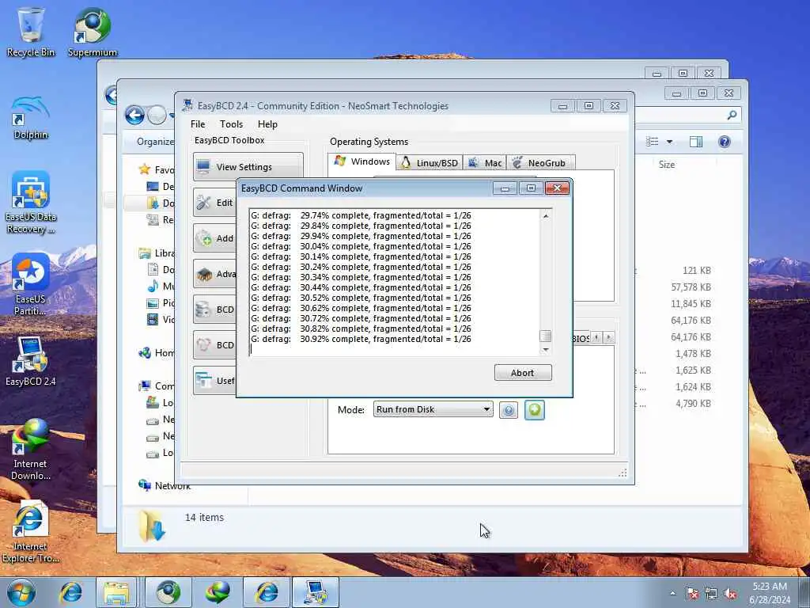
Task: Select the 57,578 KB file size entry
Action: click(691, 287)
